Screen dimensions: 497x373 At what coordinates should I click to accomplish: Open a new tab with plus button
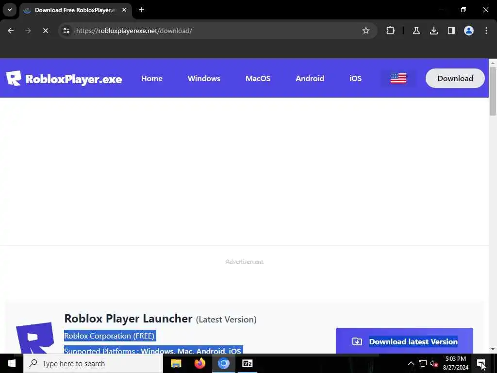142,10
